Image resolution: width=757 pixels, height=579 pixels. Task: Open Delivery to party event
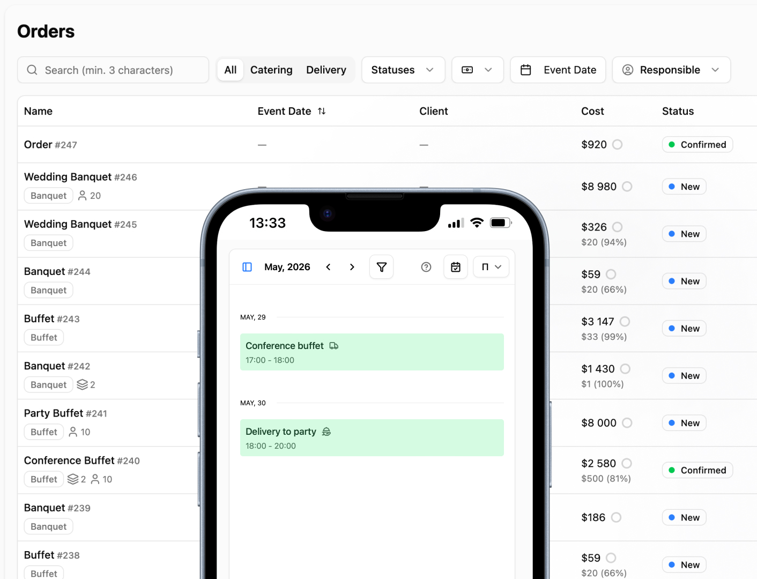pos(372,438)
